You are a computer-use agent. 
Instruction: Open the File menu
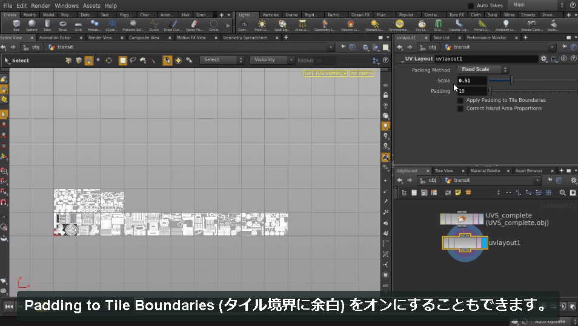point(7,5)
